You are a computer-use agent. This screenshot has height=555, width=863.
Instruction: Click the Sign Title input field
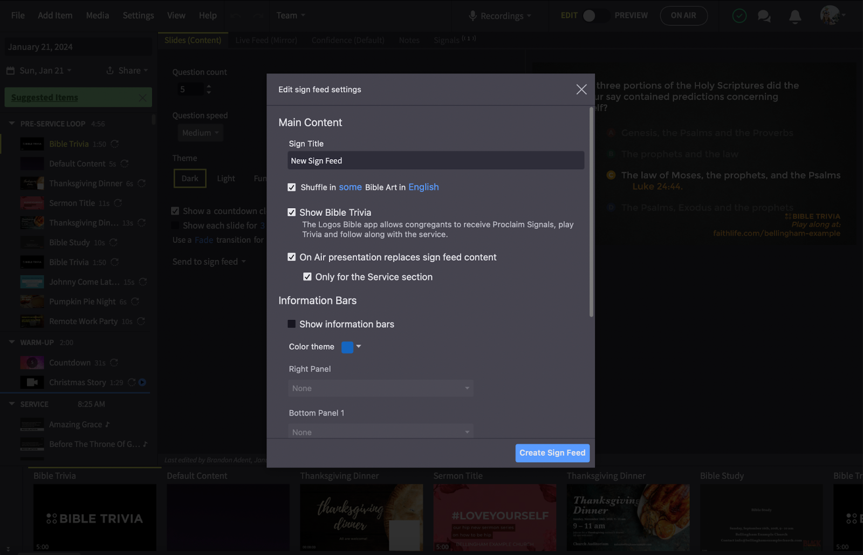point(436,161)
